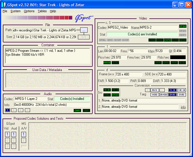The height and width of the screenshot is (157, 193).
Task: Click the User Data / Metadata box
Action: tap(48, 80)
